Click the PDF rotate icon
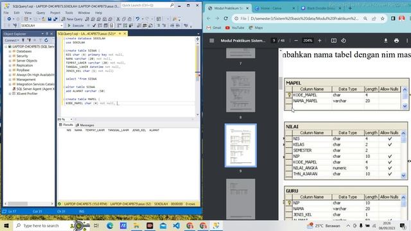 (344, 40)
